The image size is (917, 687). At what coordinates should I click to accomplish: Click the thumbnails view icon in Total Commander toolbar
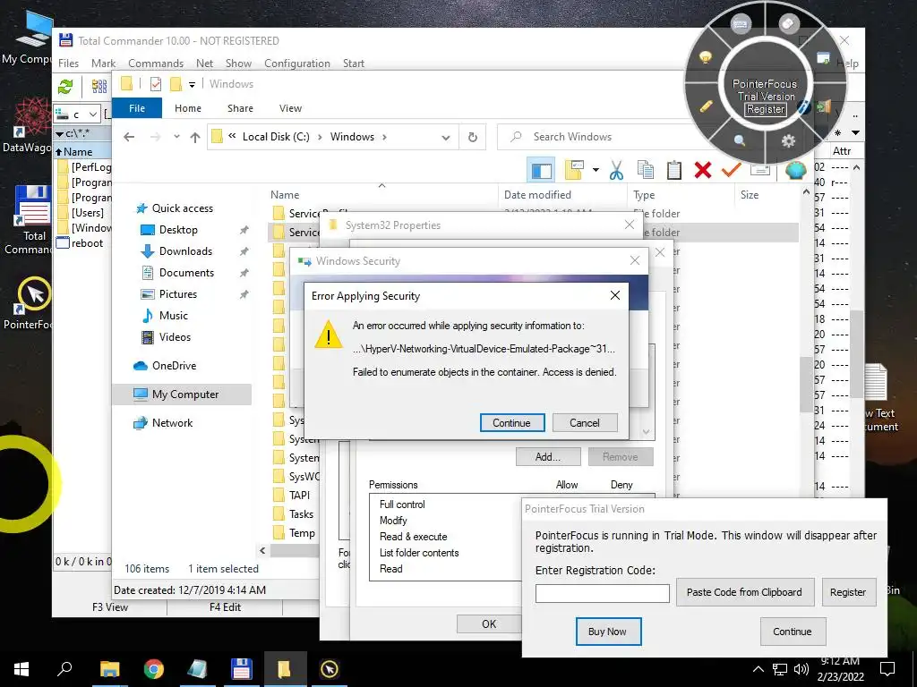click(x=99, y=87)
